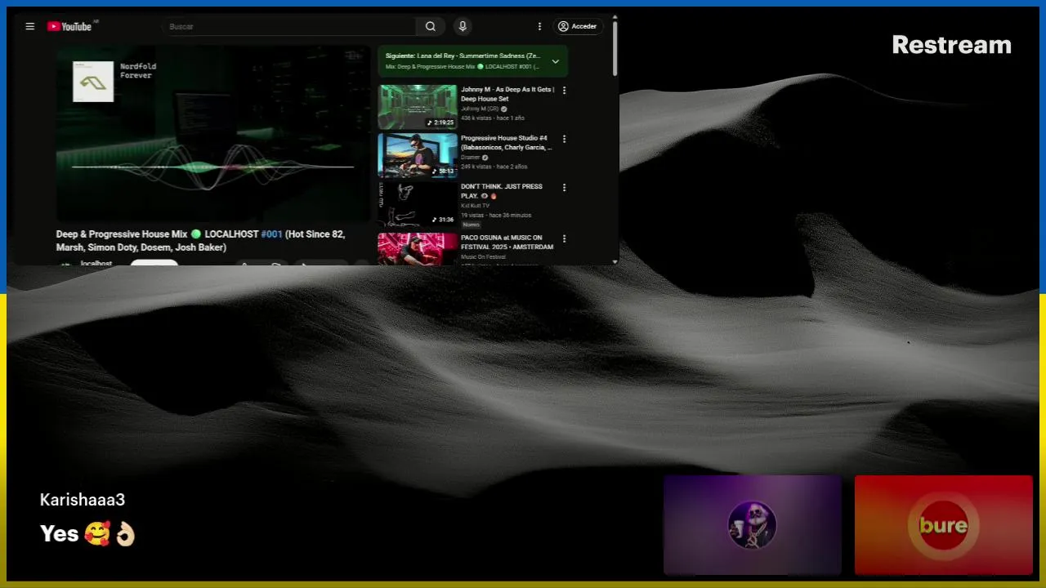Click the main video player area
Image resolution: width=1046 pixels, height=588 pixels.
click(212, 133)
